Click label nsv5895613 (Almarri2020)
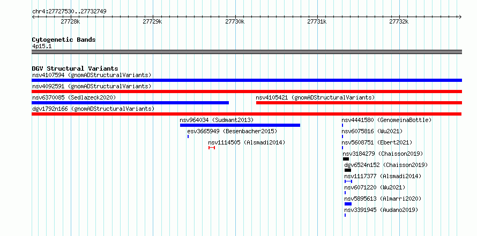The height and width of the screenshot is (236, 477). [383, 199]
